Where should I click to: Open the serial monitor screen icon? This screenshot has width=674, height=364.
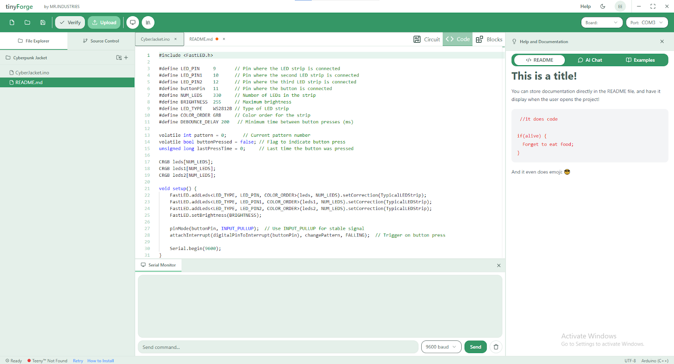pos(133,23)
